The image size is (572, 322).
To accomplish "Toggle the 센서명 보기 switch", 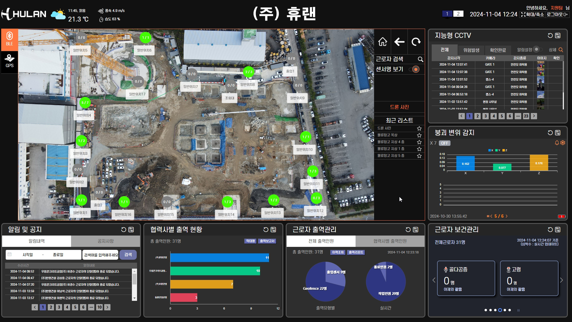I will pyautogui.click(x=414, y=69).
